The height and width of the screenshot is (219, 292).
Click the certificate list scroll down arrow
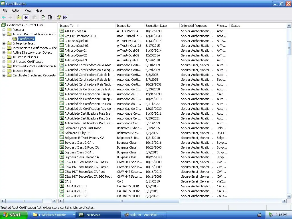point(289,196)
